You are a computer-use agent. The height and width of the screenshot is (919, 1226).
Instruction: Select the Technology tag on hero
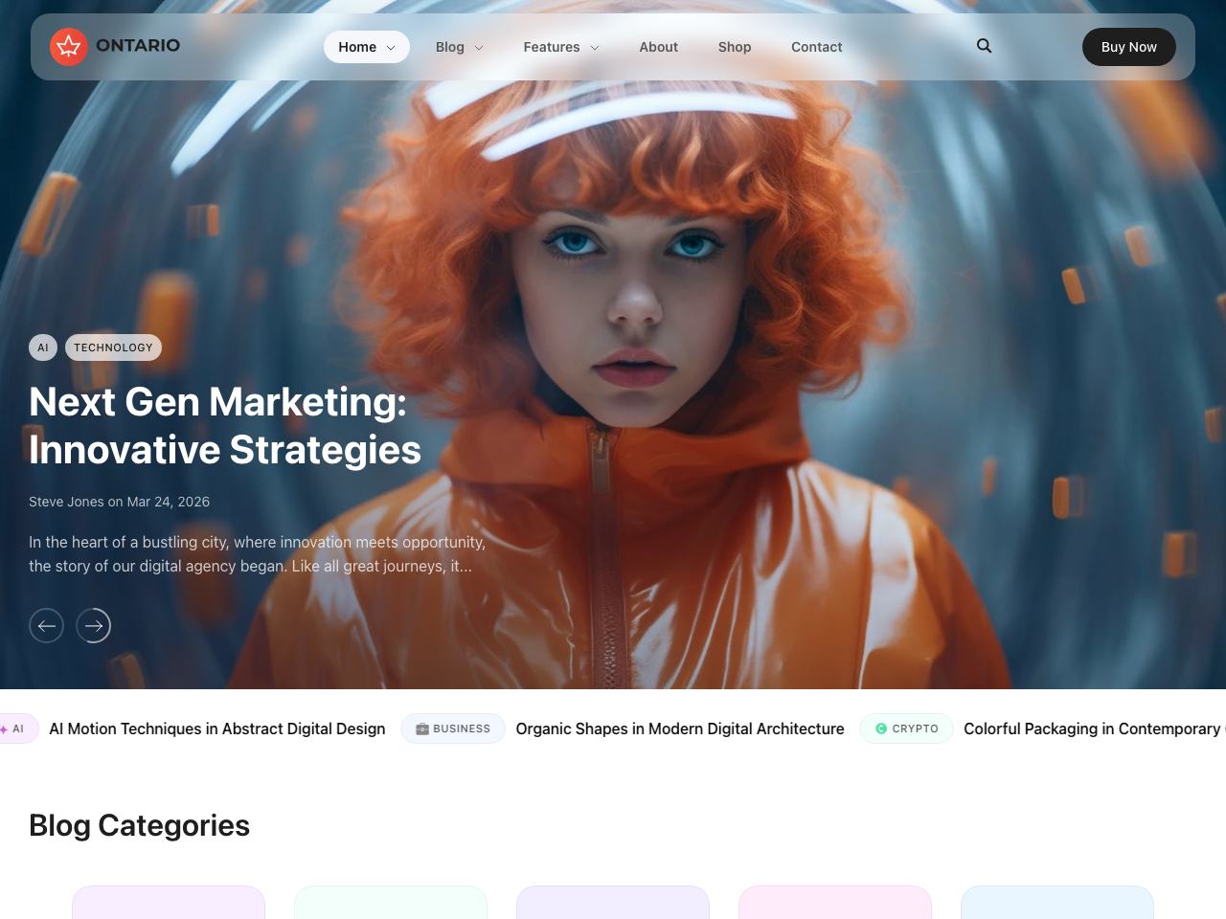click(x=113, y=347)
